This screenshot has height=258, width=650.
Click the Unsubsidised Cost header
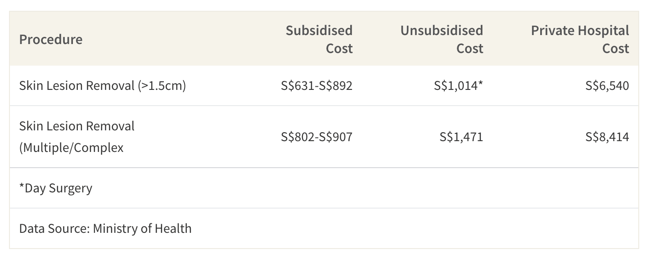442,40
